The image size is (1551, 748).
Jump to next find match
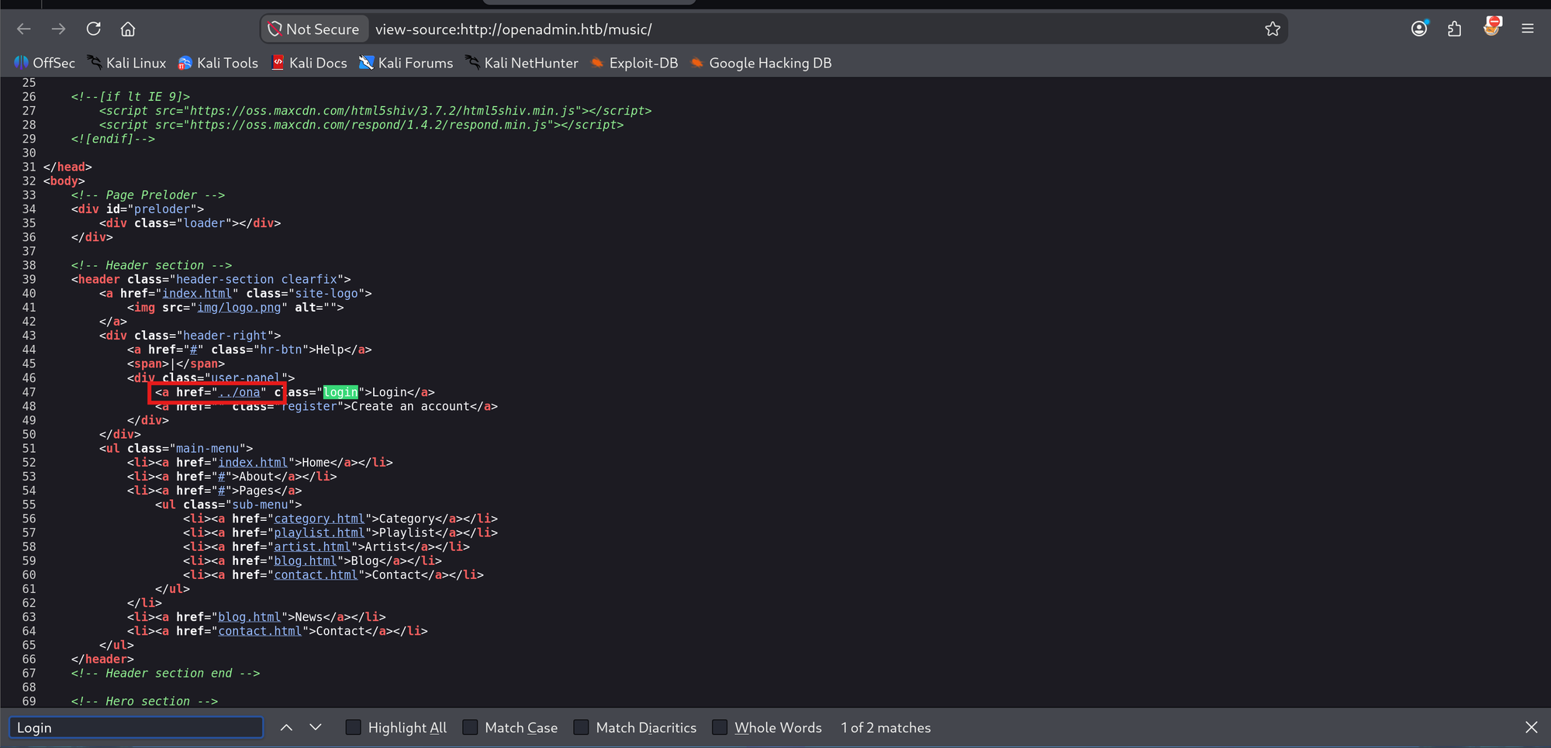pos(316,727)
